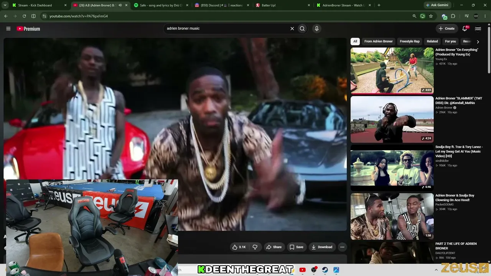
Task: Open the SLAMMER (TMT DISS) thumbnail
Action: point(392,119)
